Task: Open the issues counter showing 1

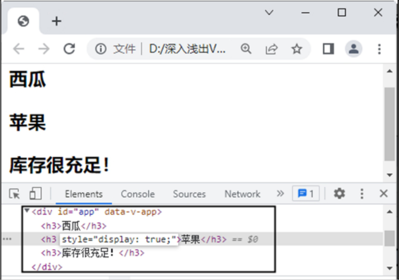Action: pyautogui.click(x=306, y=194)
